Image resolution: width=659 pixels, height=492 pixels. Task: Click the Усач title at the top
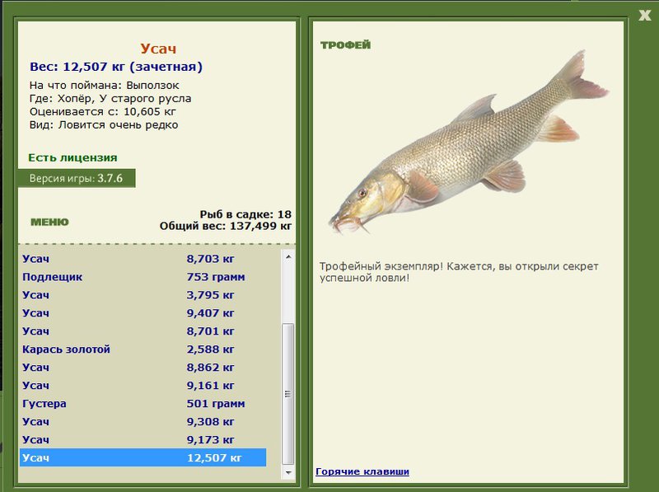point(158,49)
